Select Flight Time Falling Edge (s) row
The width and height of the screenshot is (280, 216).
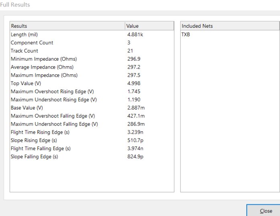pos(92,149)
